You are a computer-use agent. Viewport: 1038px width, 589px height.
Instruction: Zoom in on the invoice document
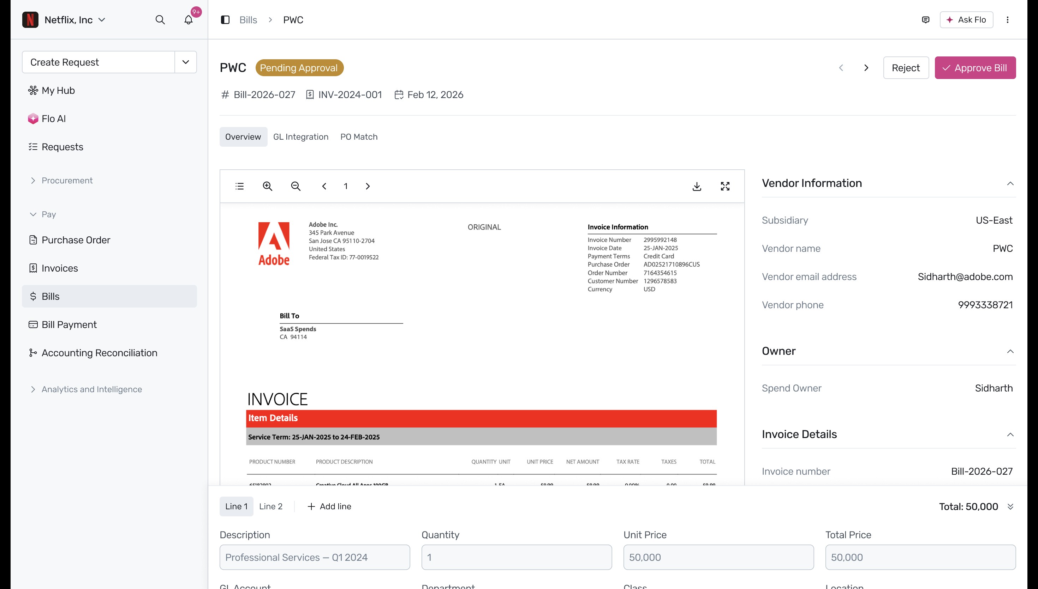268,186
